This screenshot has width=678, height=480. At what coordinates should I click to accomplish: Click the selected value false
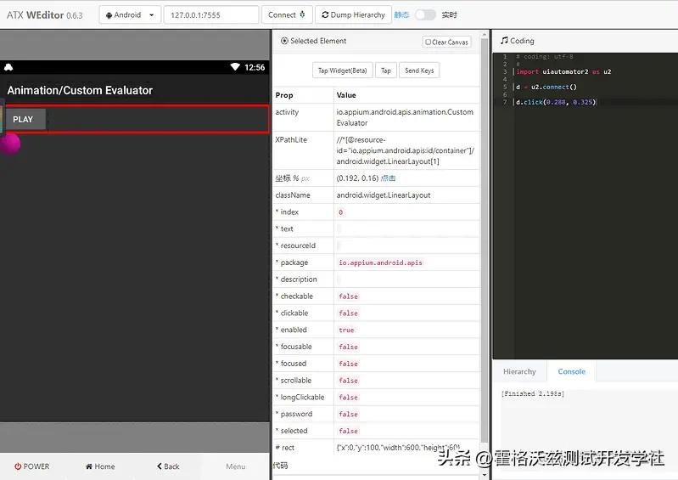(x=348, y=431)
